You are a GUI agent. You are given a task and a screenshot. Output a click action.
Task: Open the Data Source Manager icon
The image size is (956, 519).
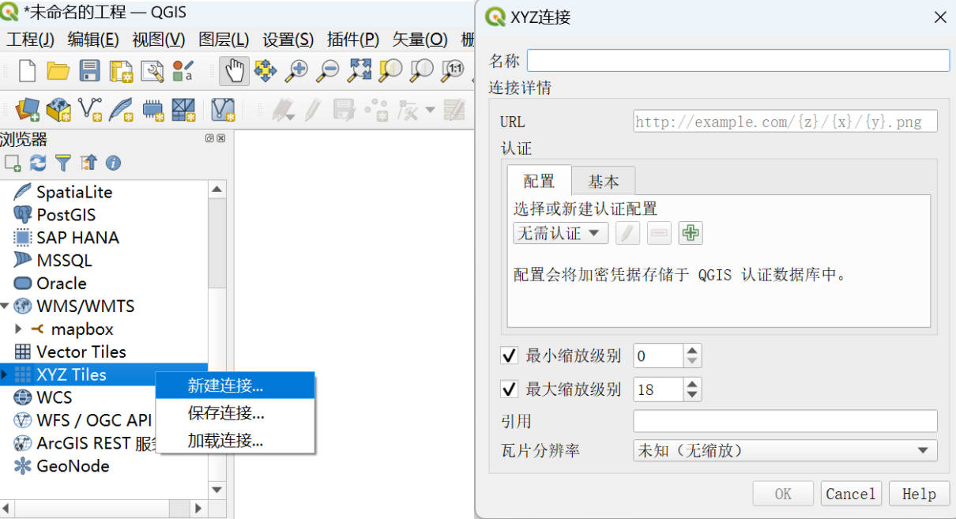28,110
